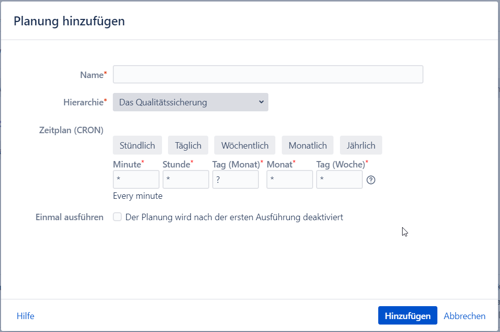Pick the Jährlich schedule preset
This screenshot has width=500, height=332.
[361, 145]
